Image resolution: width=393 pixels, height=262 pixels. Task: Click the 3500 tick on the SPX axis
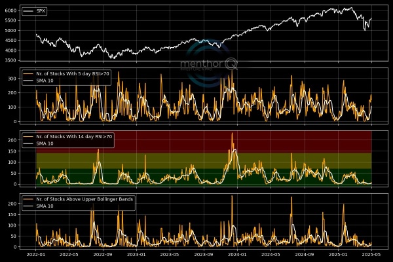10,60
